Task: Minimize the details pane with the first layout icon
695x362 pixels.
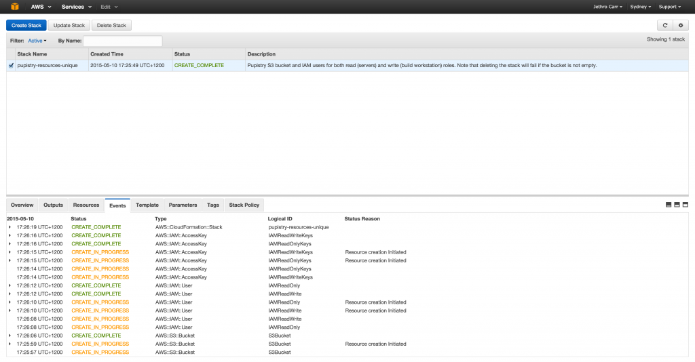Action: tap(669, 205)
